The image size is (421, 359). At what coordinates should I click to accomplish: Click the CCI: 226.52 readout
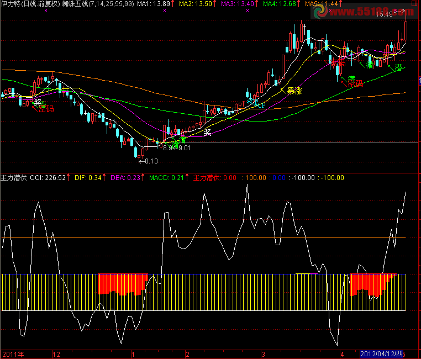48,178
